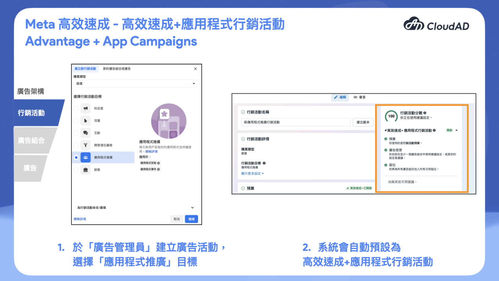Click the people icon beside 應用程式推廣

pos(85,158)
